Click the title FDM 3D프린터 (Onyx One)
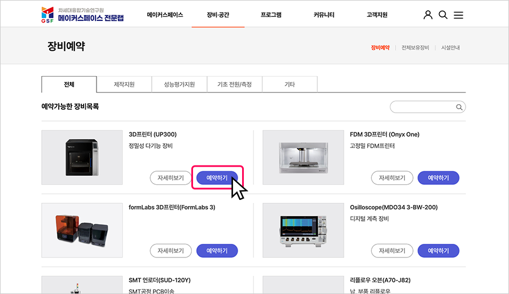Viewport: 509px width, 294px height. coord(385,135)
